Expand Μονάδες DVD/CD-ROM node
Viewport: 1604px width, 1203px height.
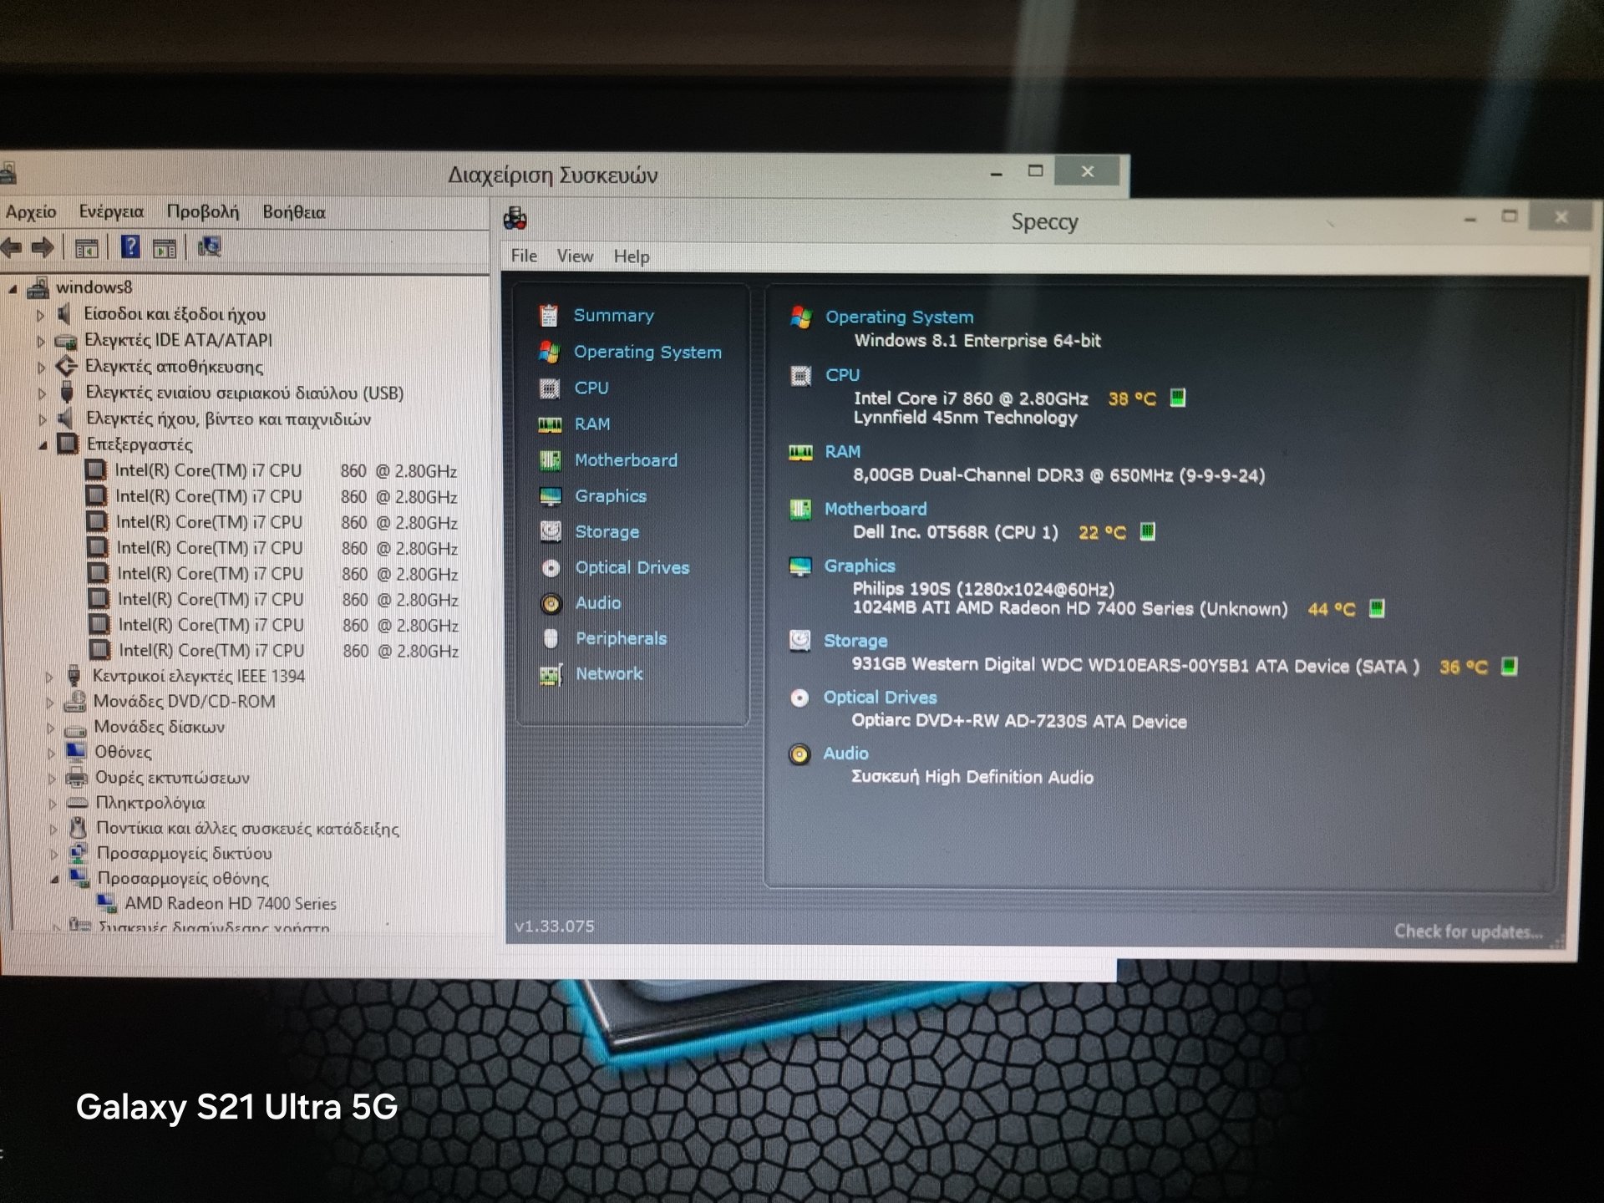49,703
